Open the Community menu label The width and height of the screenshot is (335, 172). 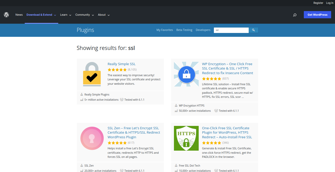[82, 15]
